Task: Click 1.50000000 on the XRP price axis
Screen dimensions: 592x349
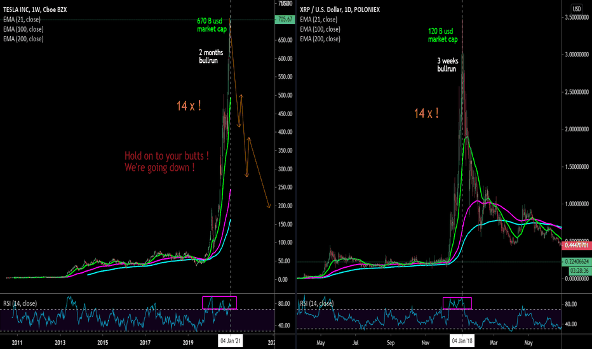Action: click(577, 167)
